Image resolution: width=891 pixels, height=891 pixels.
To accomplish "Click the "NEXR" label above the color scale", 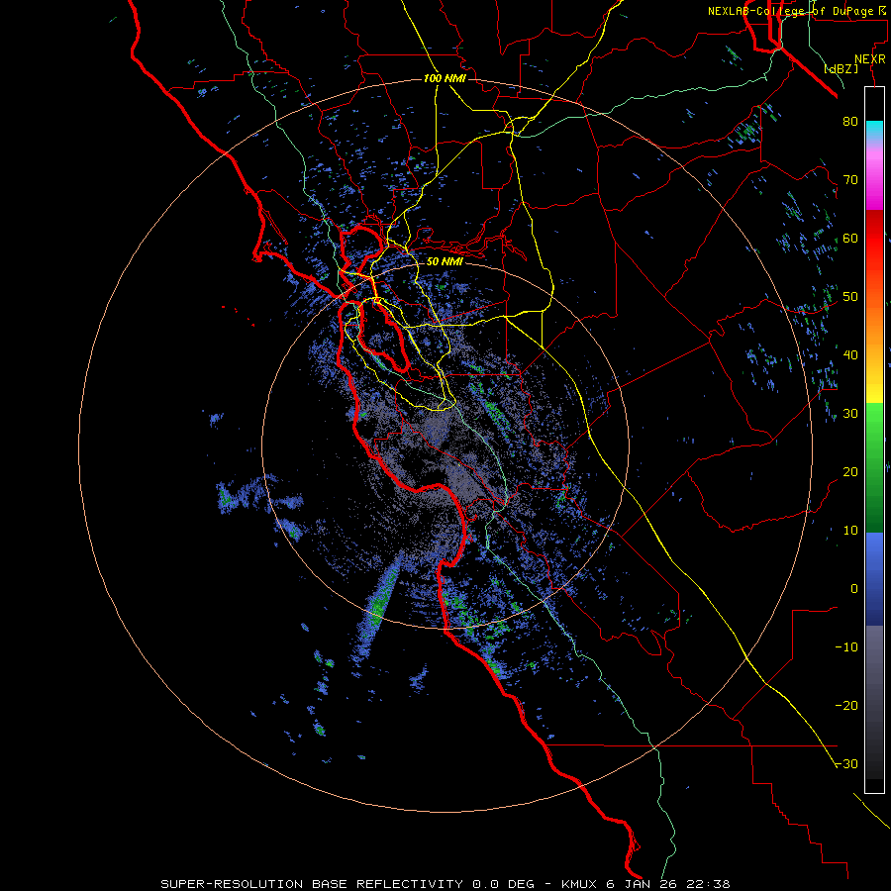I will pyautogui.click(x=870, y=59).
